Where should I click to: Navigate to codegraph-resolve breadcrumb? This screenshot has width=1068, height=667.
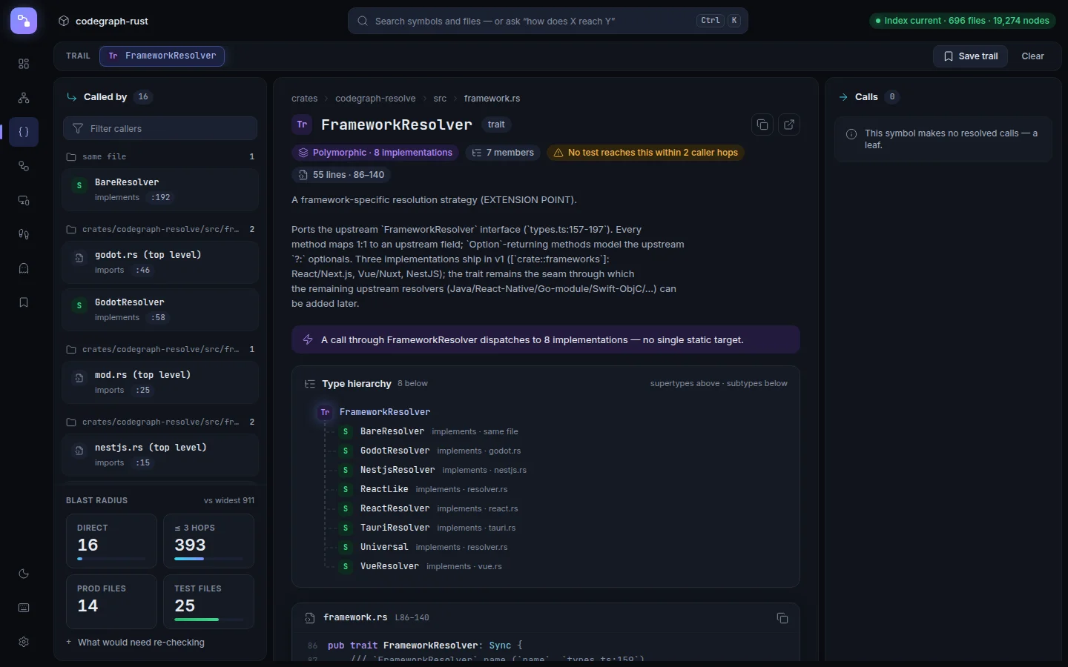click(375, 99)
